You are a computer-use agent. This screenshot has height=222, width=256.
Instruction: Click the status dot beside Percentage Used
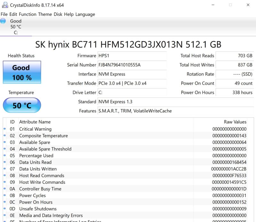(x=5, y=156)
